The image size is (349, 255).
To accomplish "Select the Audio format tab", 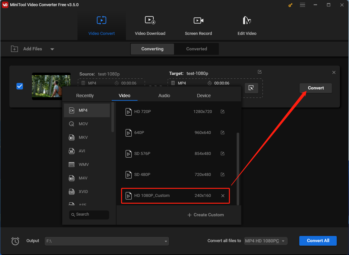I will (164, 96).
